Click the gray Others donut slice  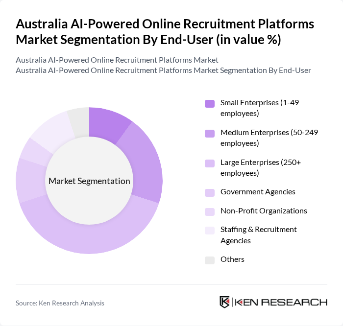click(x=80, y=122)
